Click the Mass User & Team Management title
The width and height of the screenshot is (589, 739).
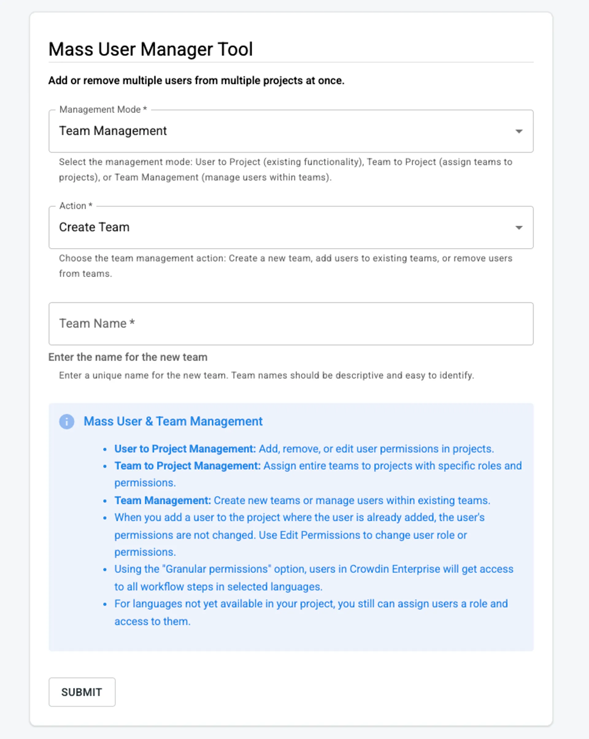point(173,421)
